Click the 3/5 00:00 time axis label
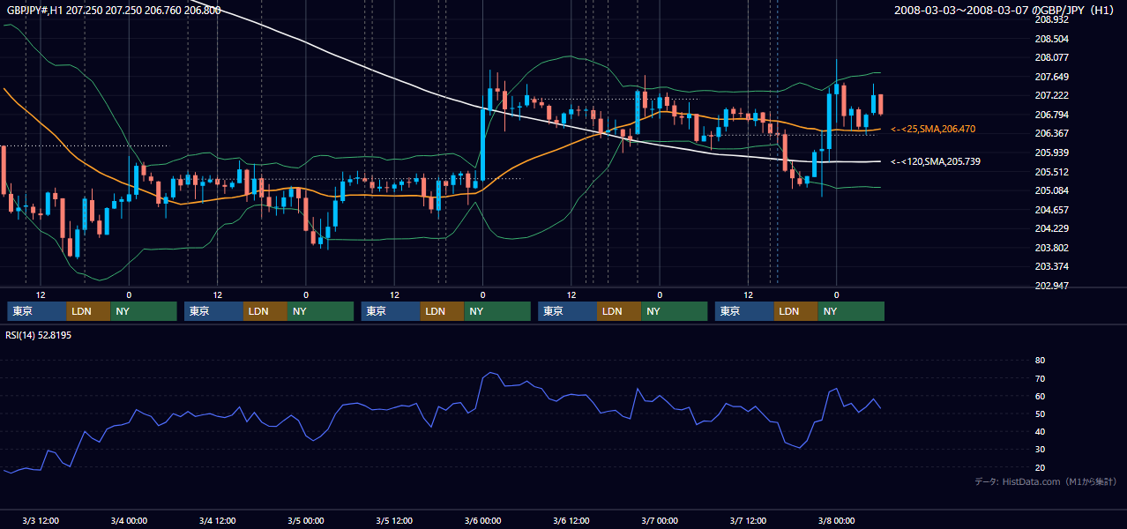The image size is (1127, 529). [306, 520]
